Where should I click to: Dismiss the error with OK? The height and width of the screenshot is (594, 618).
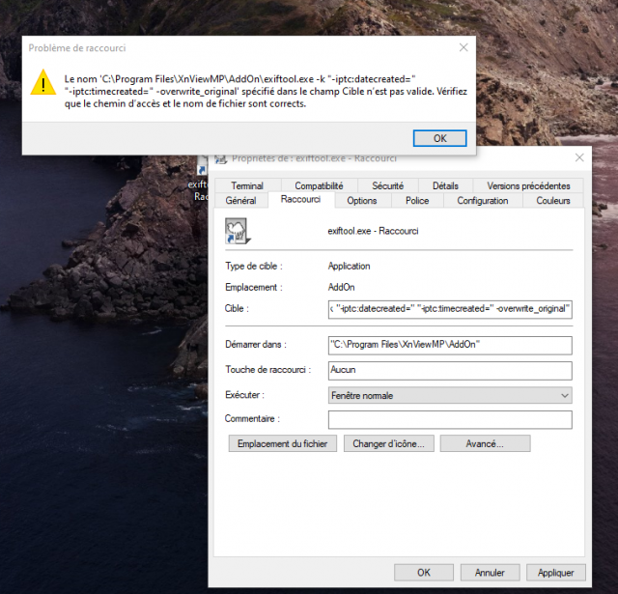point(440,138)
